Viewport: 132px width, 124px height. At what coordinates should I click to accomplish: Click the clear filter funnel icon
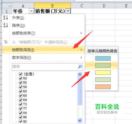6,42
